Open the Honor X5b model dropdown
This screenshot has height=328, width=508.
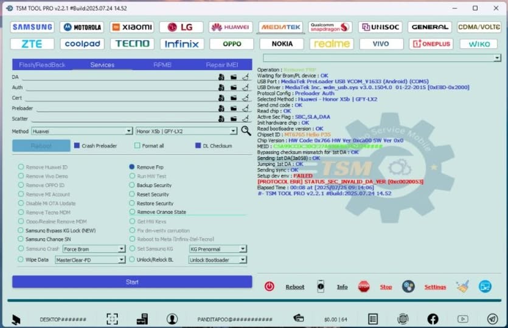click(186, 131)
